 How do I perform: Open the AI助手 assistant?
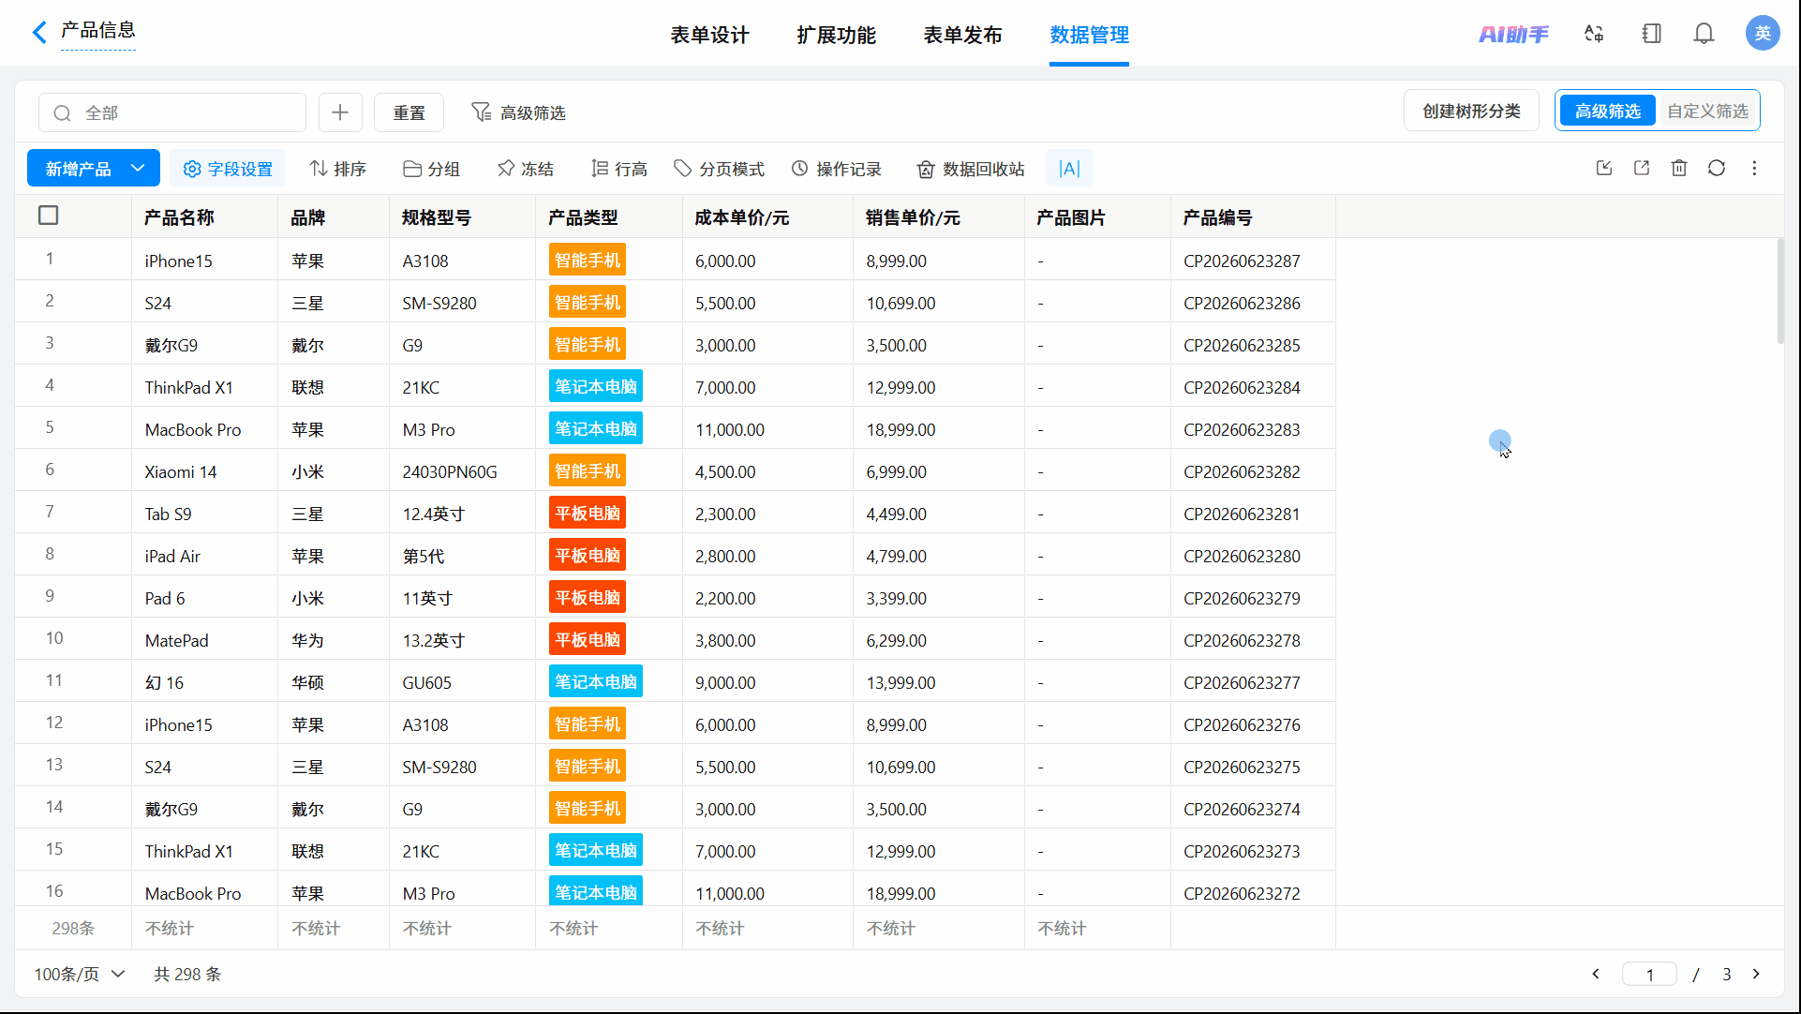coord(1513,34)
